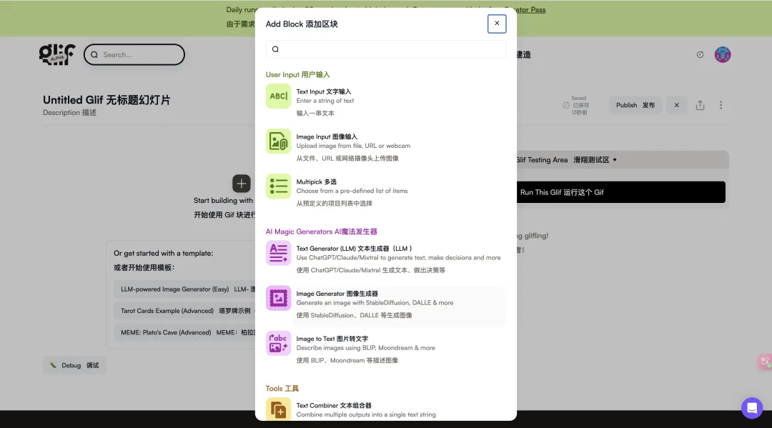Click the share/upload icon
The height and width of the screenshot is (428, 772).
[x=700, y=105]
